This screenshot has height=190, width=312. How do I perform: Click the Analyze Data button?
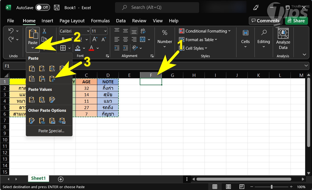coord(283,39)
